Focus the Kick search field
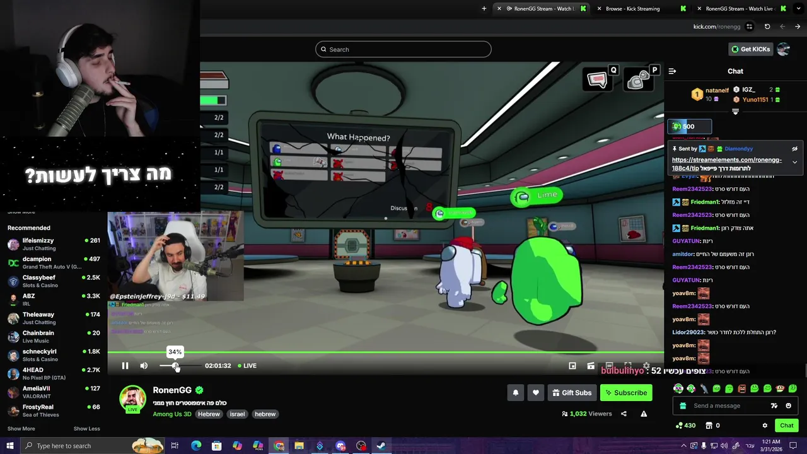Screen dimensions: 807x454 coord(403,49)
